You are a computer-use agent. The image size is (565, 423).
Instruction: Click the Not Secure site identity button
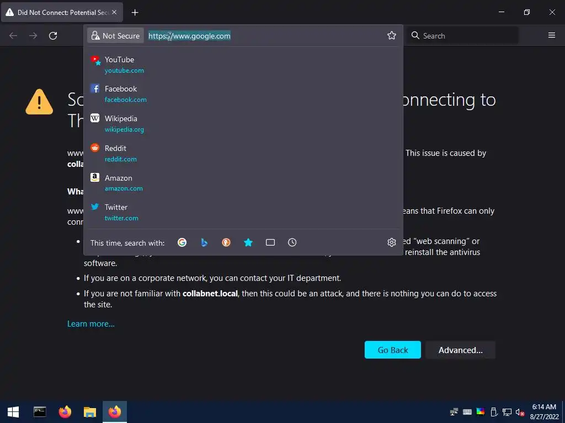(116, 36)
